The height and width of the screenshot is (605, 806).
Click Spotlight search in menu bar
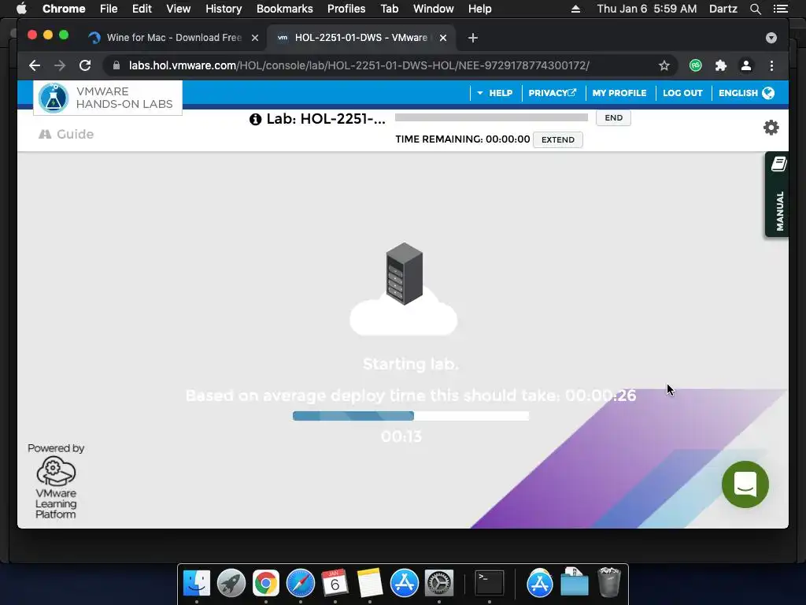coord(755,9)
